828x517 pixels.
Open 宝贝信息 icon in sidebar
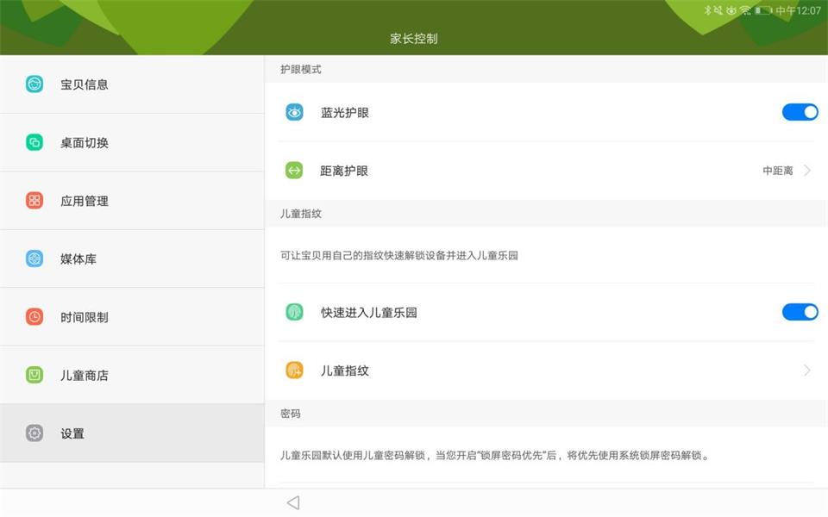coord(34,84)
